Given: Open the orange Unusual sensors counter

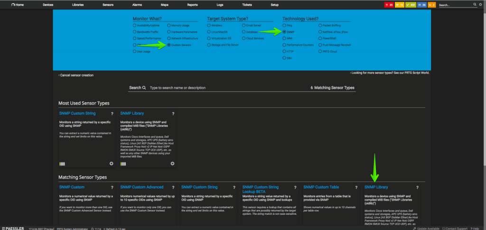Looking at the screenshot, I should (432, 5).
